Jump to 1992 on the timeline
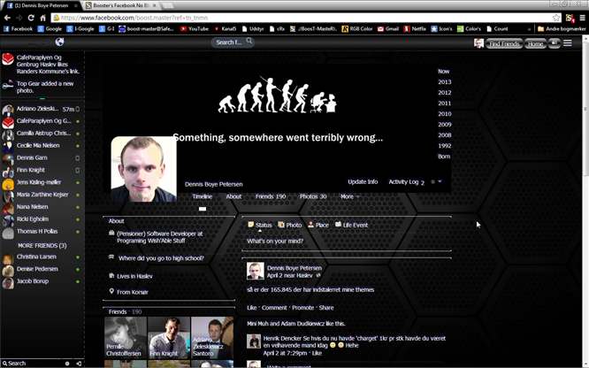This screenshot has height=368, width=589. pyautogui.click(x=444, y=146)
